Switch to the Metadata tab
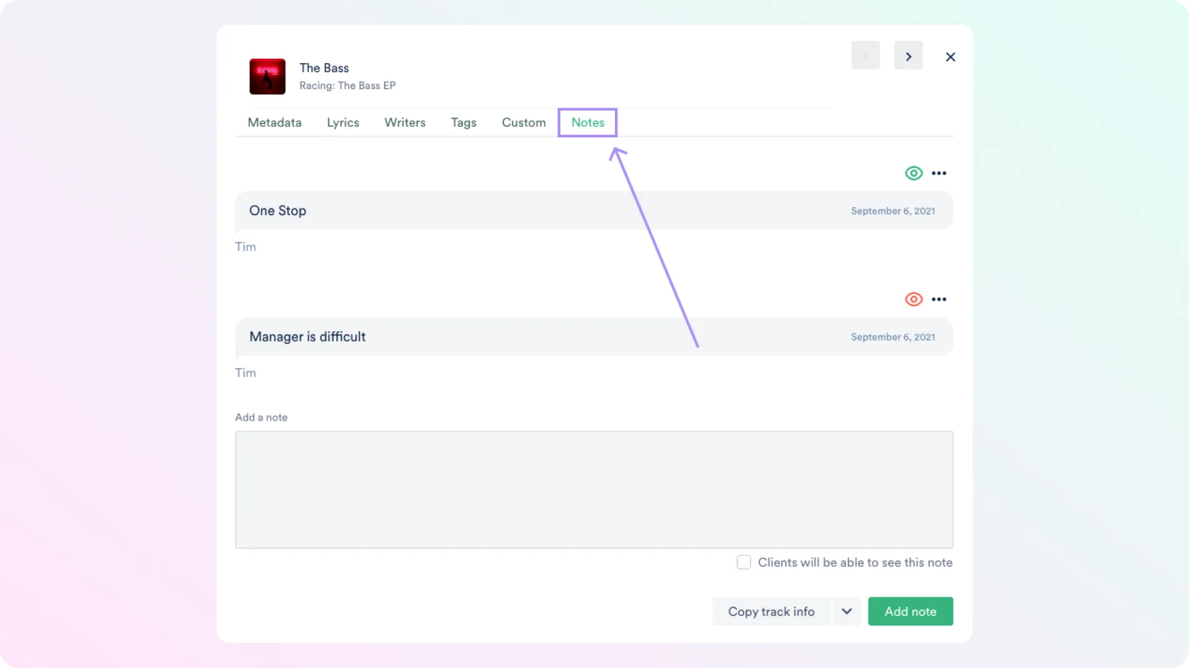 pyautogui.click(x=274, y=122)
